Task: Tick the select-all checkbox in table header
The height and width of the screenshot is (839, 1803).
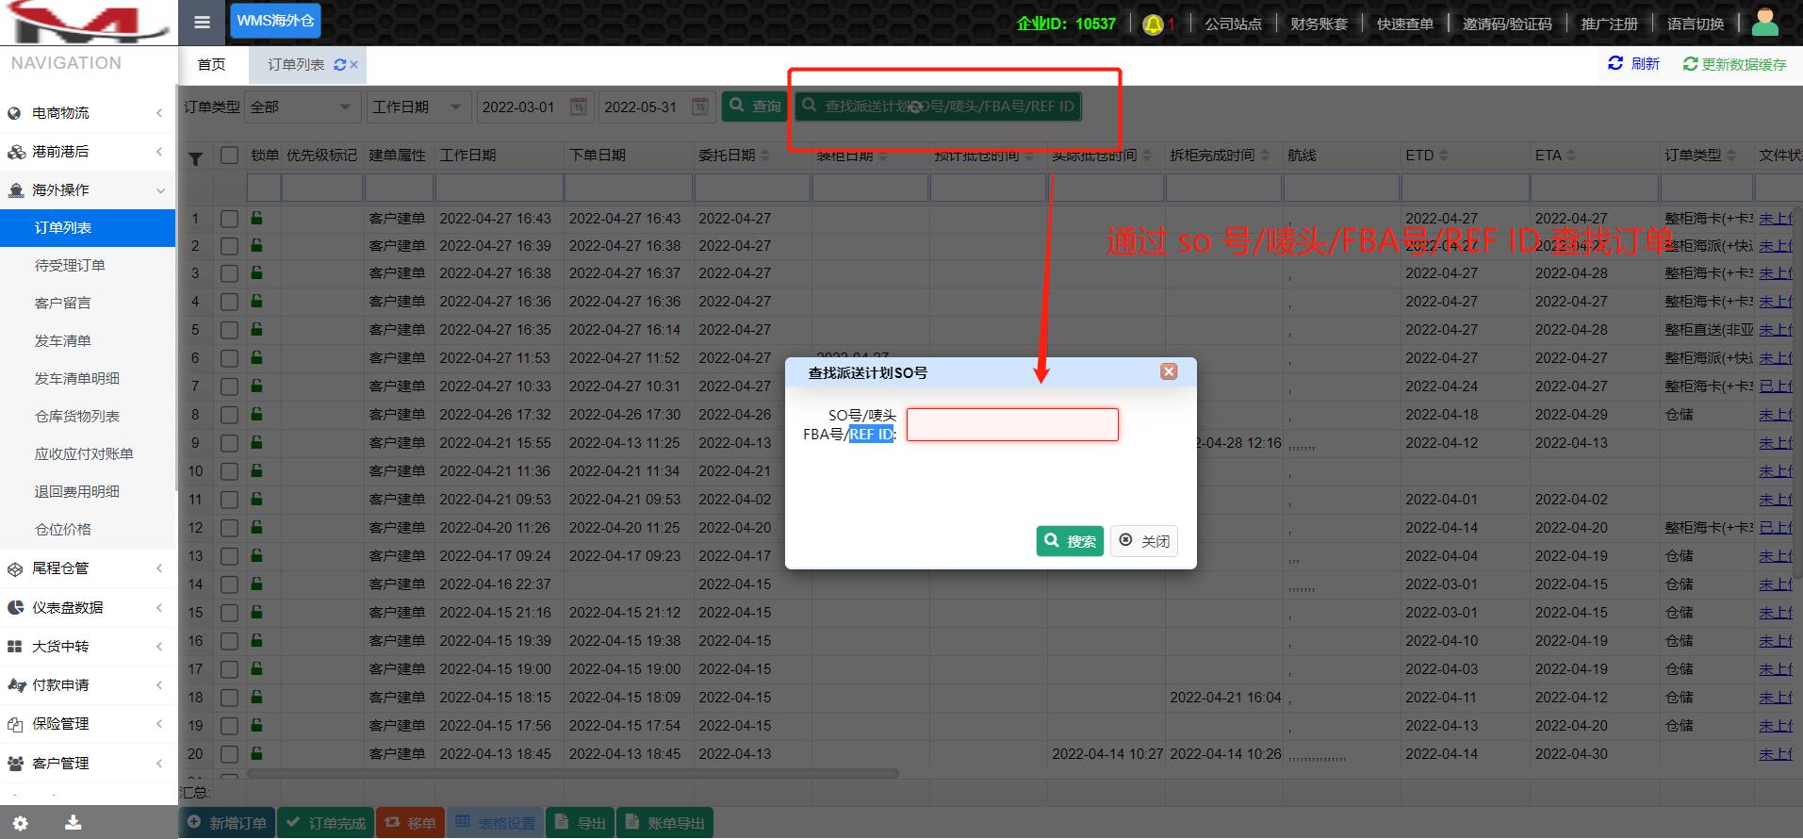Action: [229, 156]
